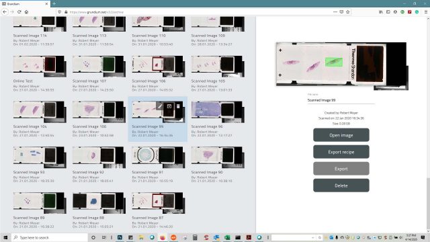This screenshot has width=430, height=242.
Task: Click the browser address bar URL
Action: (x=97, y=12)
